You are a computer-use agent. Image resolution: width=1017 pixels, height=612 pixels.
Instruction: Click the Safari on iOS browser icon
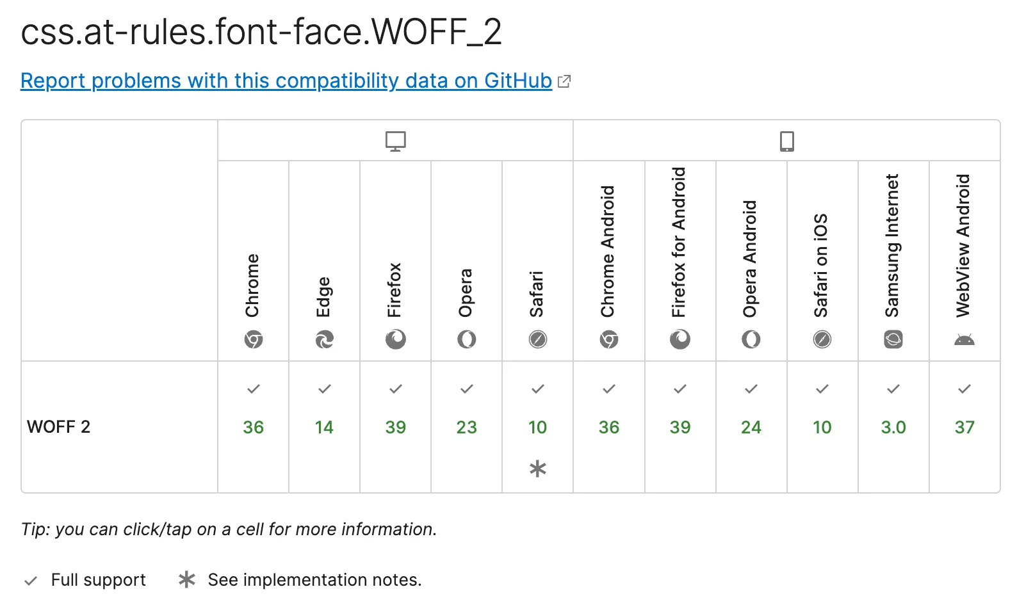(x=822, y=340)
